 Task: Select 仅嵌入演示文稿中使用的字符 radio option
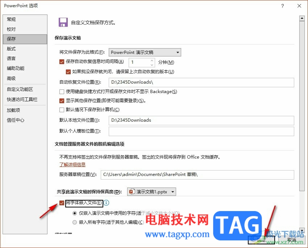(x=75, y=213)
